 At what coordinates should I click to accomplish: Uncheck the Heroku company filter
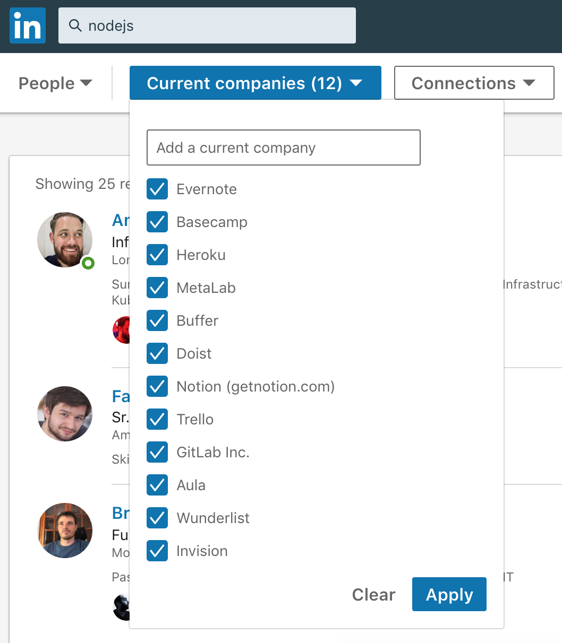[157, 255]
